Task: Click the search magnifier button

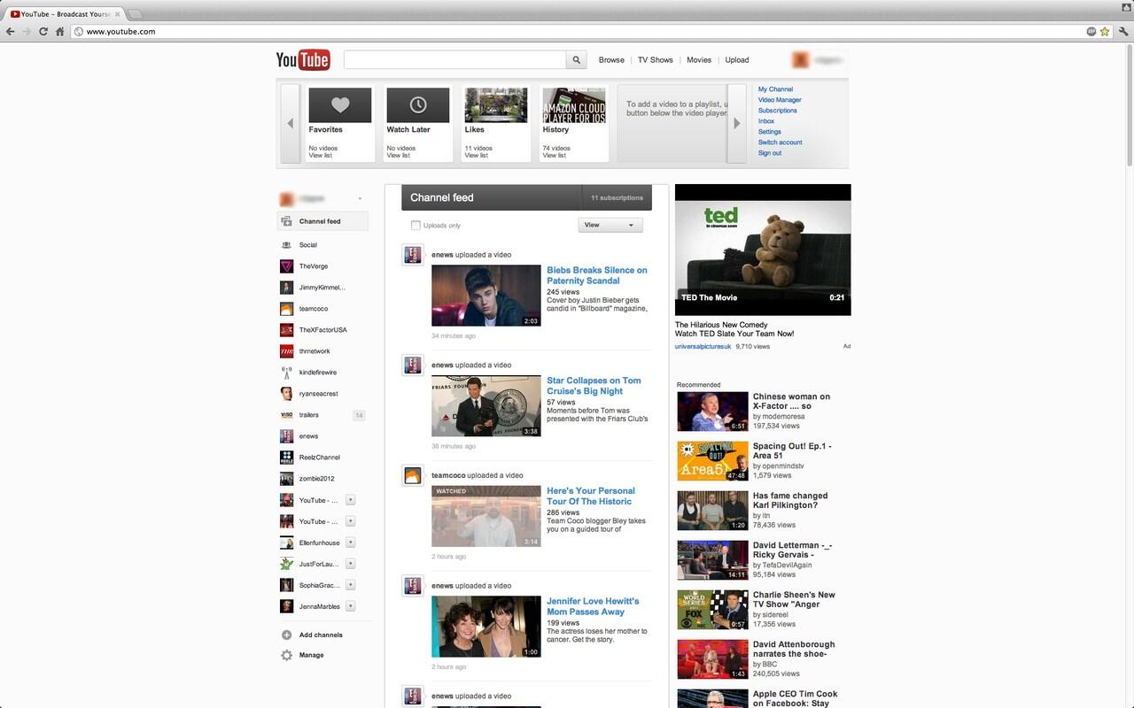Action: tap(577, 60)
